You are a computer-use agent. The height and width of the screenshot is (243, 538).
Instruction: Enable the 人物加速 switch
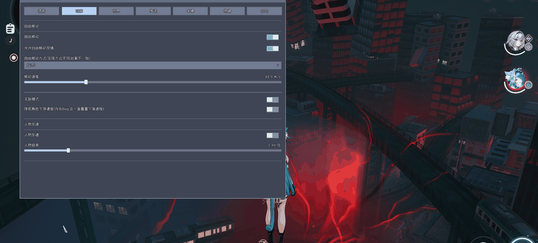(x=272, y=135)
